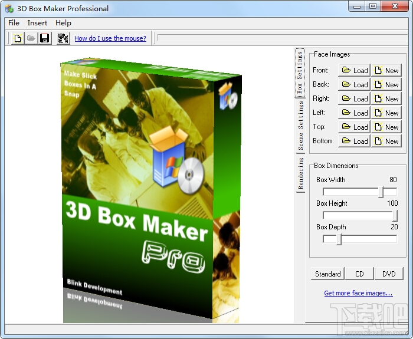The width and height of the screenshot is (413, 339).
Task: Load an image for the Right face
Action: (x=354, y=98)
